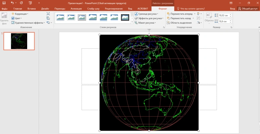
Task: Switch to the Вид tab
Action: pyautogui.click(x=130, y=9)
